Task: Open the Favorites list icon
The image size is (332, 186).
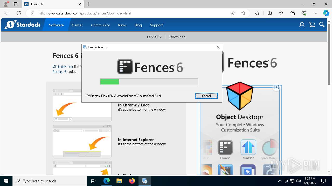Action: click(281, 13)
